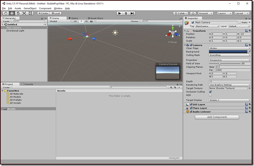Enable the HDR checkbox
The width and height of the screenshot is (254, 166).
[210, 95]
